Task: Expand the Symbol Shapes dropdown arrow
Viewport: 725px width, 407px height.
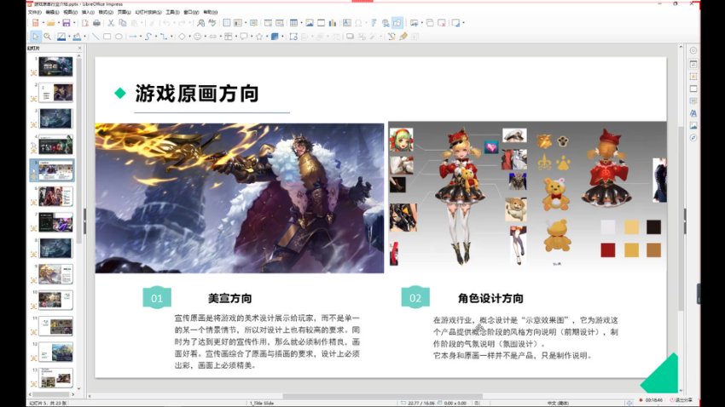Action: [205, 37]
